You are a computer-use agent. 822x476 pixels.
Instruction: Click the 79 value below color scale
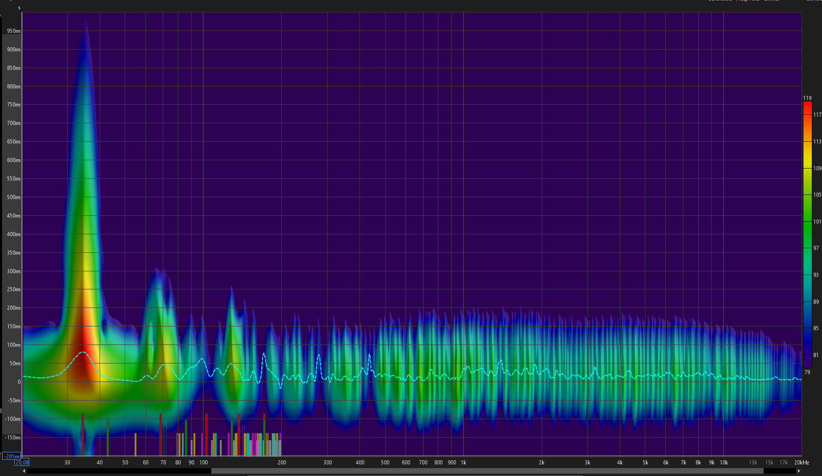click(807, 372)
